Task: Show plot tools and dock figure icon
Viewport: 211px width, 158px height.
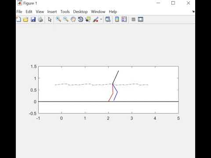Action: 141,19
